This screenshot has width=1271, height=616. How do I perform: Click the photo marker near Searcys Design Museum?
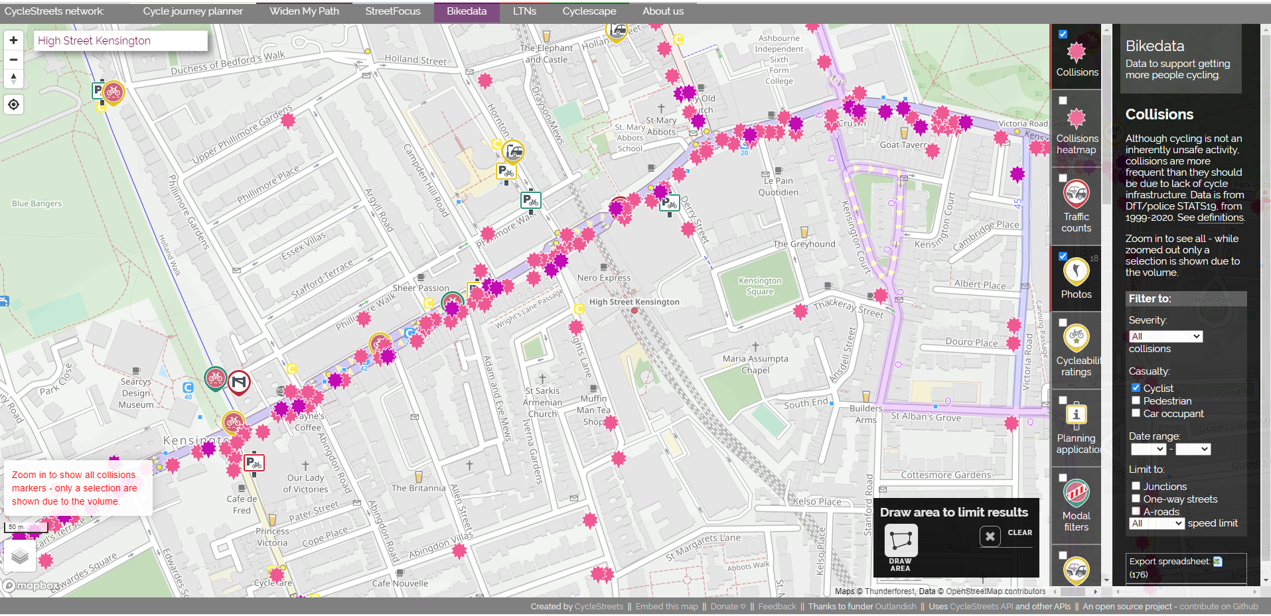(x=215, y=379)
